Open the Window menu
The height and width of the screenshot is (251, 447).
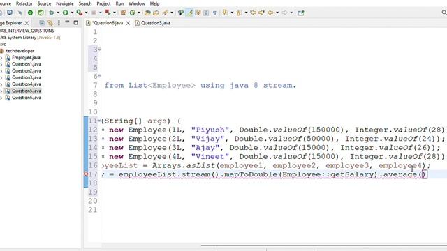pyautogui.click(x=137, y=3)
